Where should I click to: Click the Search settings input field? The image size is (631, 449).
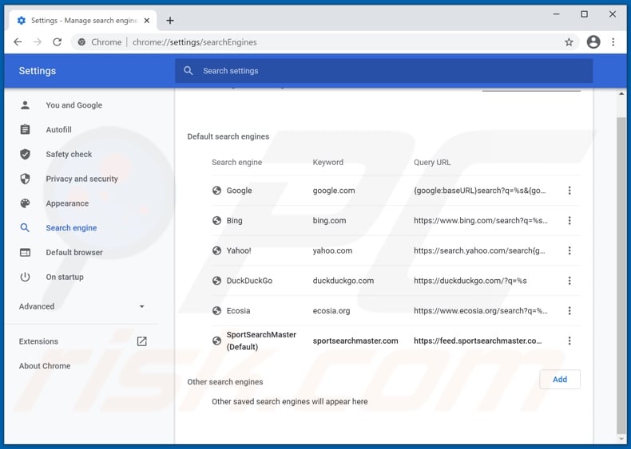click(x=383, y=71)
